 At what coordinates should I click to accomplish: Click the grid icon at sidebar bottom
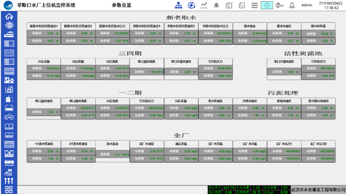[x=9, y=189]
